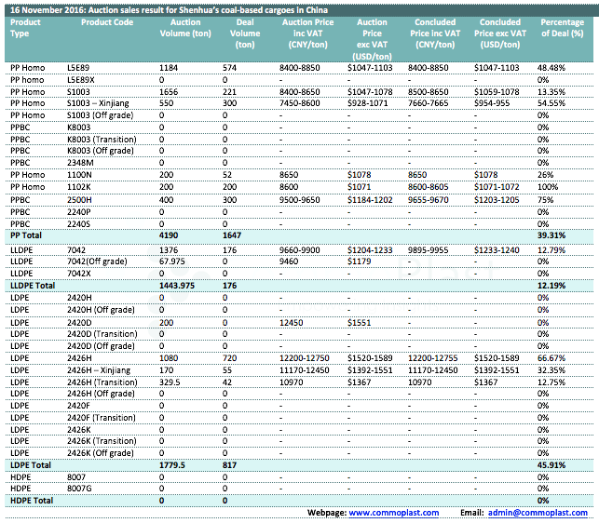Select the LLDPE Total row label

point(32,286)
